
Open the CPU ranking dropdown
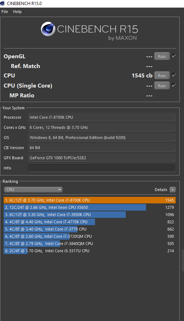tap(33, 190)
